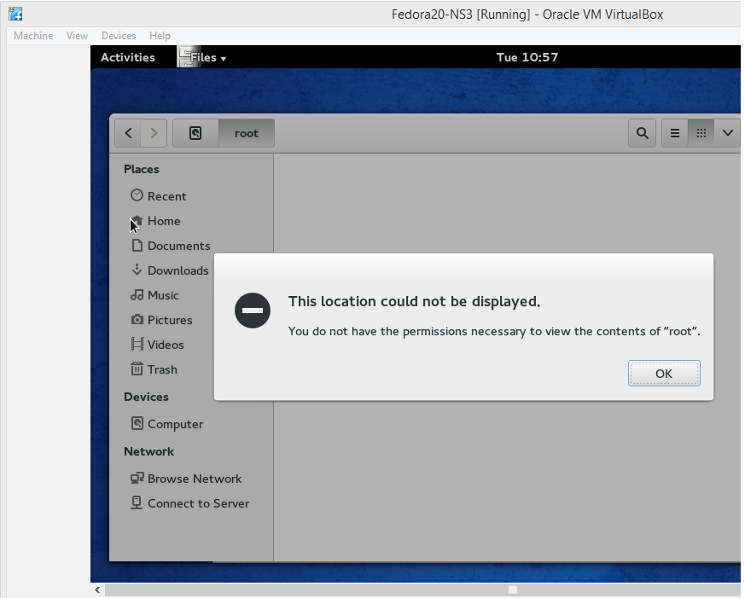Open Recent in Places sidebar
Viewport: 745px width, 598px height.
191,196
